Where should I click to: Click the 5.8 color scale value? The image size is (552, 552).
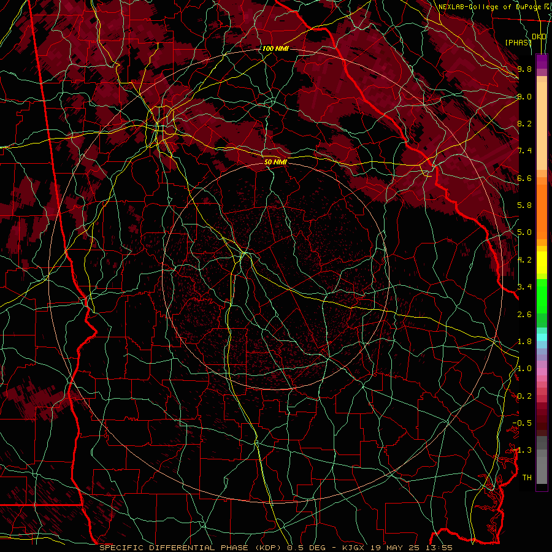click(x=524, y=205)
